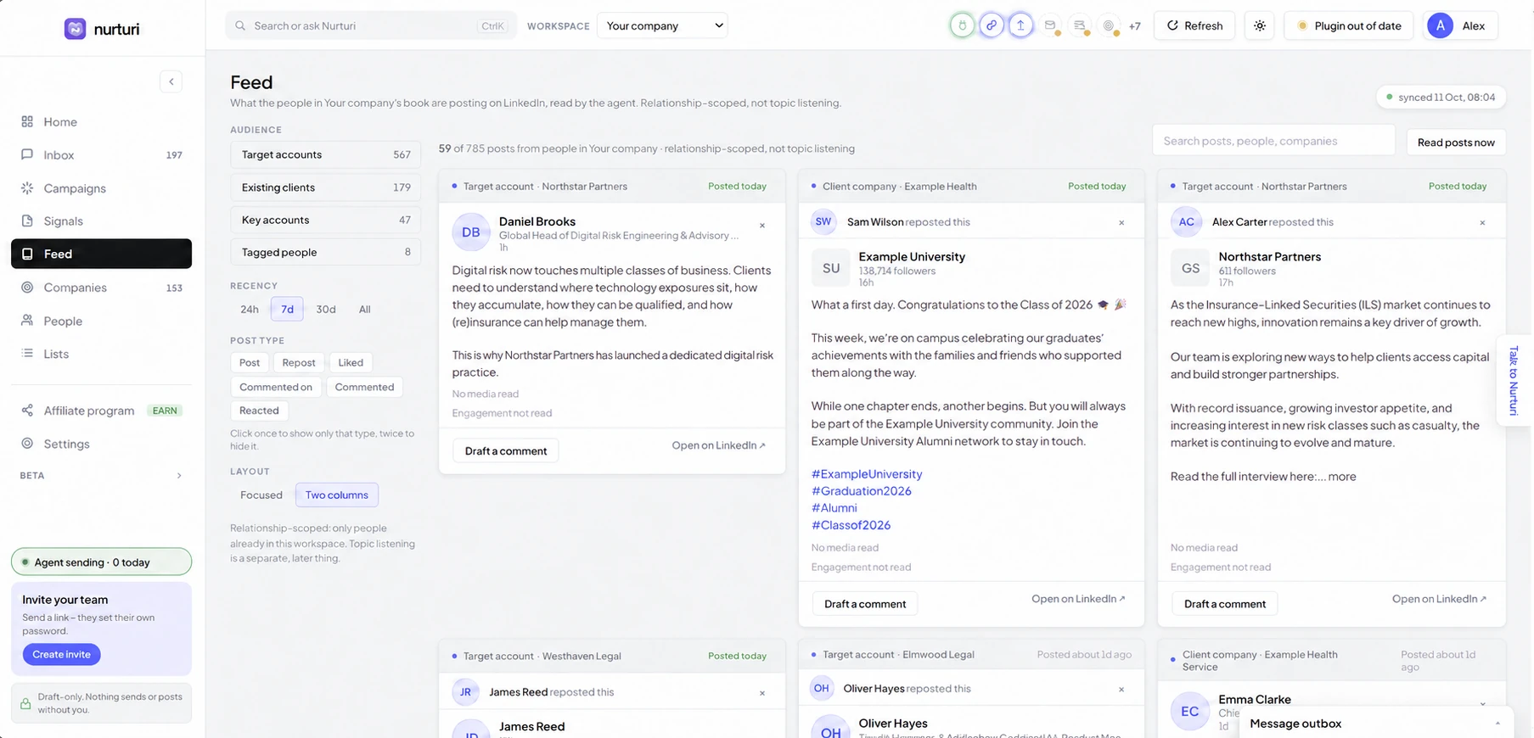Dismiss the Alex Carter repost card
The image size is (1534, 738).
click(1482, 222)
